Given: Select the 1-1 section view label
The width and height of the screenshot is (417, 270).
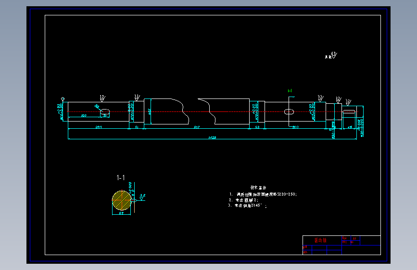Looking at the screenshot, I should coord(121,178).
